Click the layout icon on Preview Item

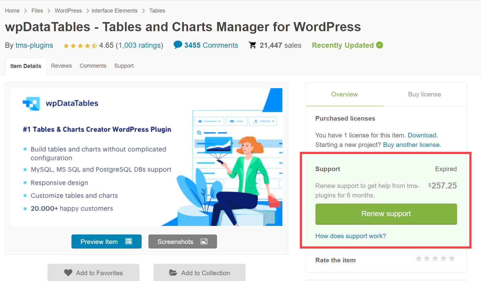pyautogui.click(x=129, y=242)
